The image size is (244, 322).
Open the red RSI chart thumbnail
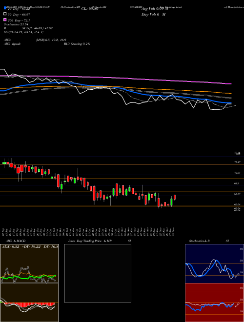pyautogui.click(x=214, y=302)
